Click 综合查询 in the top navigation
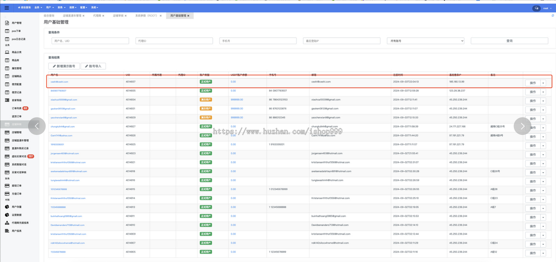This screenshot has height=262, width=556. [25, 7]
